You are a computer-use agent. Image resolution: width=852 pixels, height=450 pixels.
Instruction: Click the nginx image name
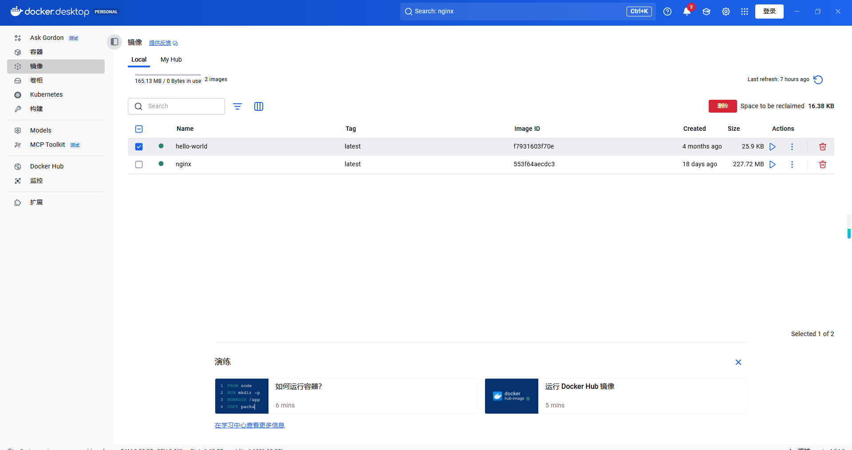(x=183, y=164)
